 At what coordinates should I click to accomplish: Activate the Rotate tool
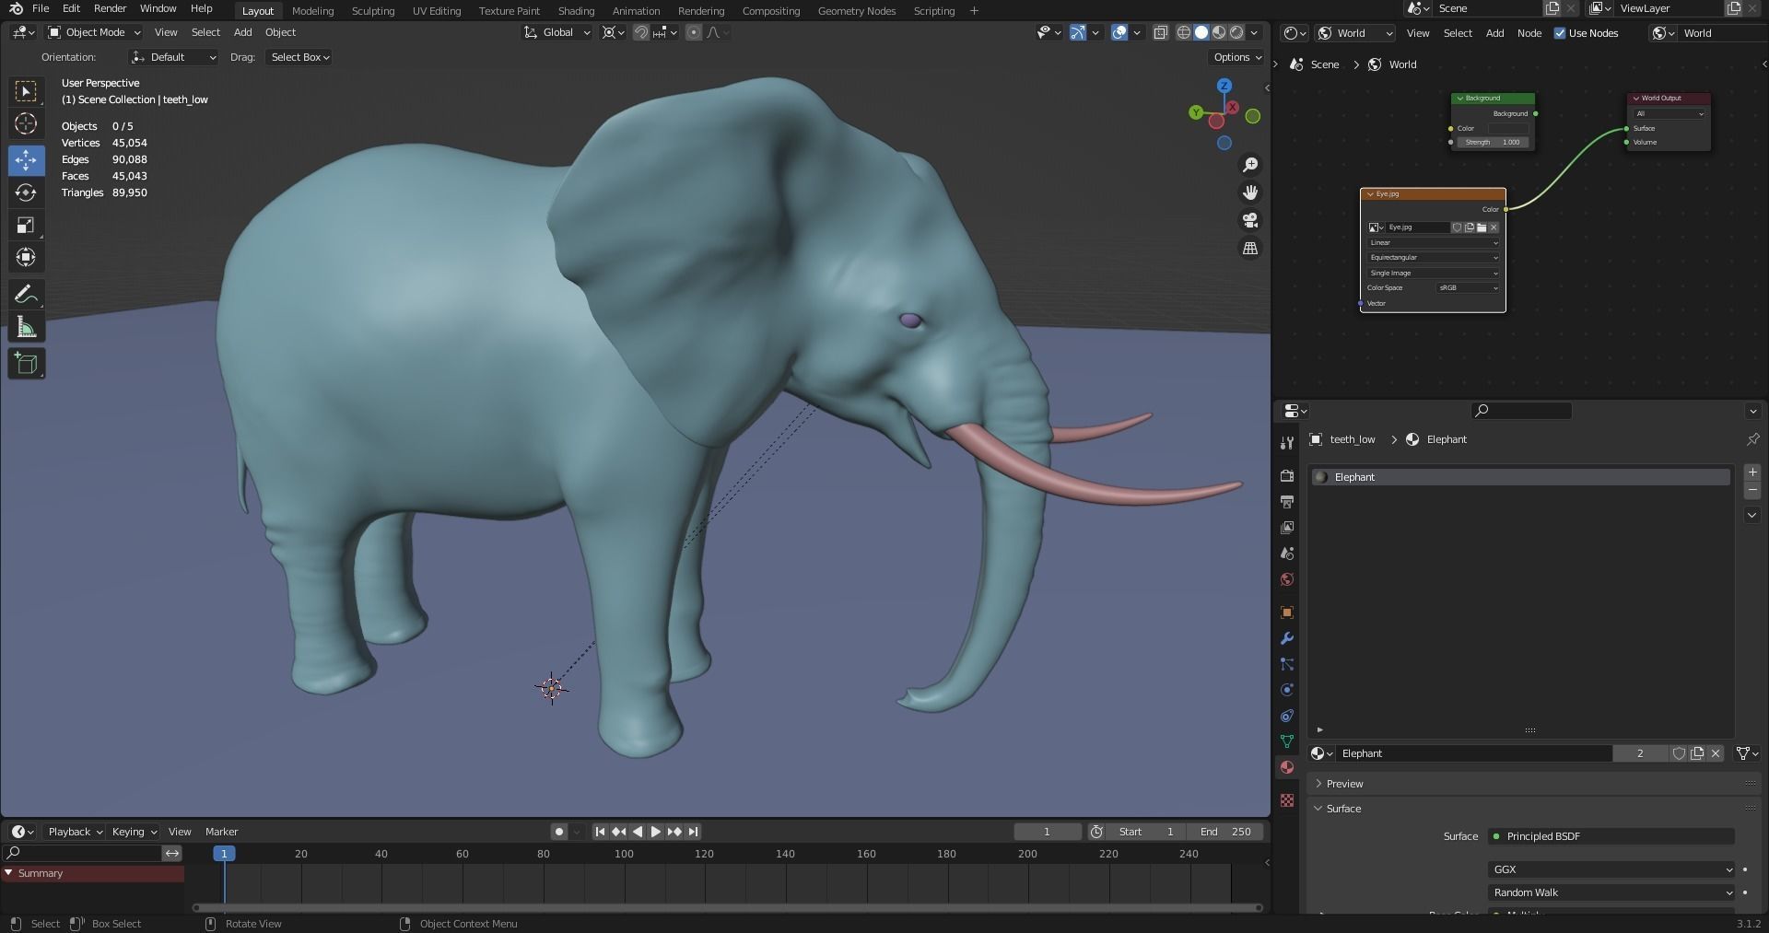tap(26, 192)
